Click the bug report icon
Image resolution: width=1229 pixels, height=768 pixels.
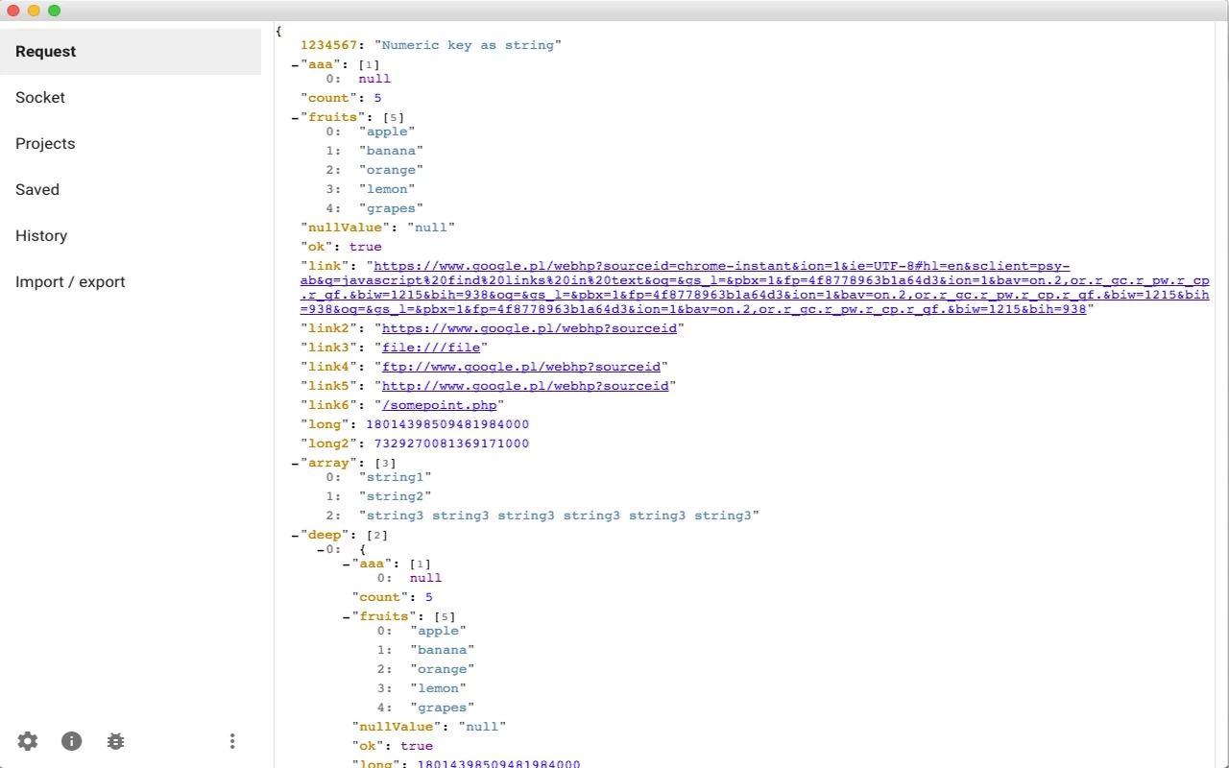point(116,741)
